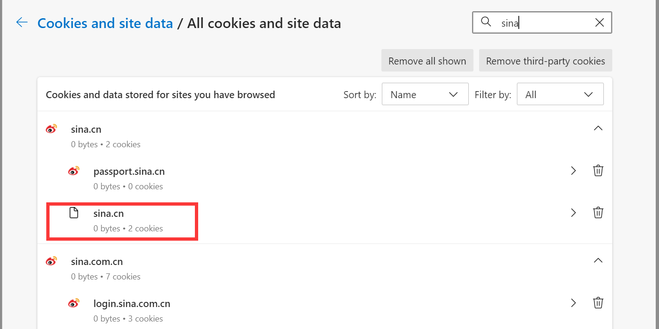Delete sina.cn subentry using trash icon
This screenshot has width=659, height=329.
click(x=598, y=213)
